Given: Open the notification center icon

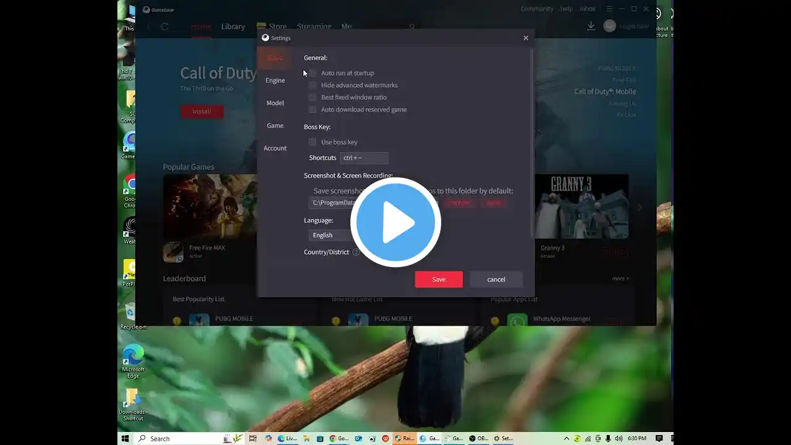Looking at the screenshot, I should pyautogui.click(x=659, y=438).
